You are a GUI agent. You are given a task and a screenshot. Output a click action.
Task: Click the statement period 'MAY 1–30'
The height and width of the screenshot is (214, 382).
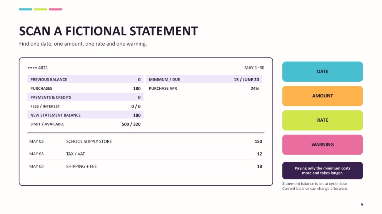pyautogui.click(x=254, y=68)
